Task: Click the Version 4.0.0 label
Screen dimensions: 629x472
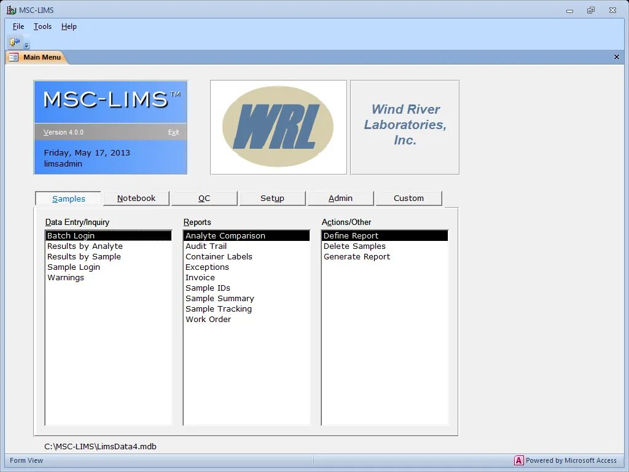Action: pyautogui.click(x=63, y=133)
